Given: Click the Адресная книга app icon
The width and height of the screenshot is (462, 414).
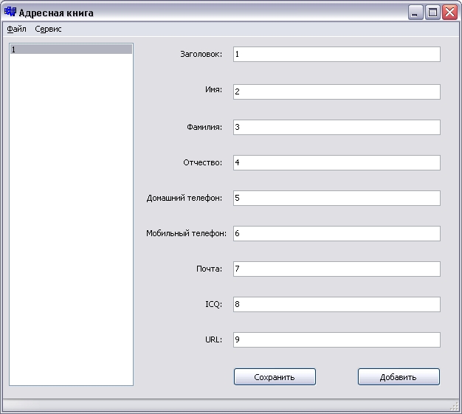Looking at the screenshot, I should tap(10, 12).
